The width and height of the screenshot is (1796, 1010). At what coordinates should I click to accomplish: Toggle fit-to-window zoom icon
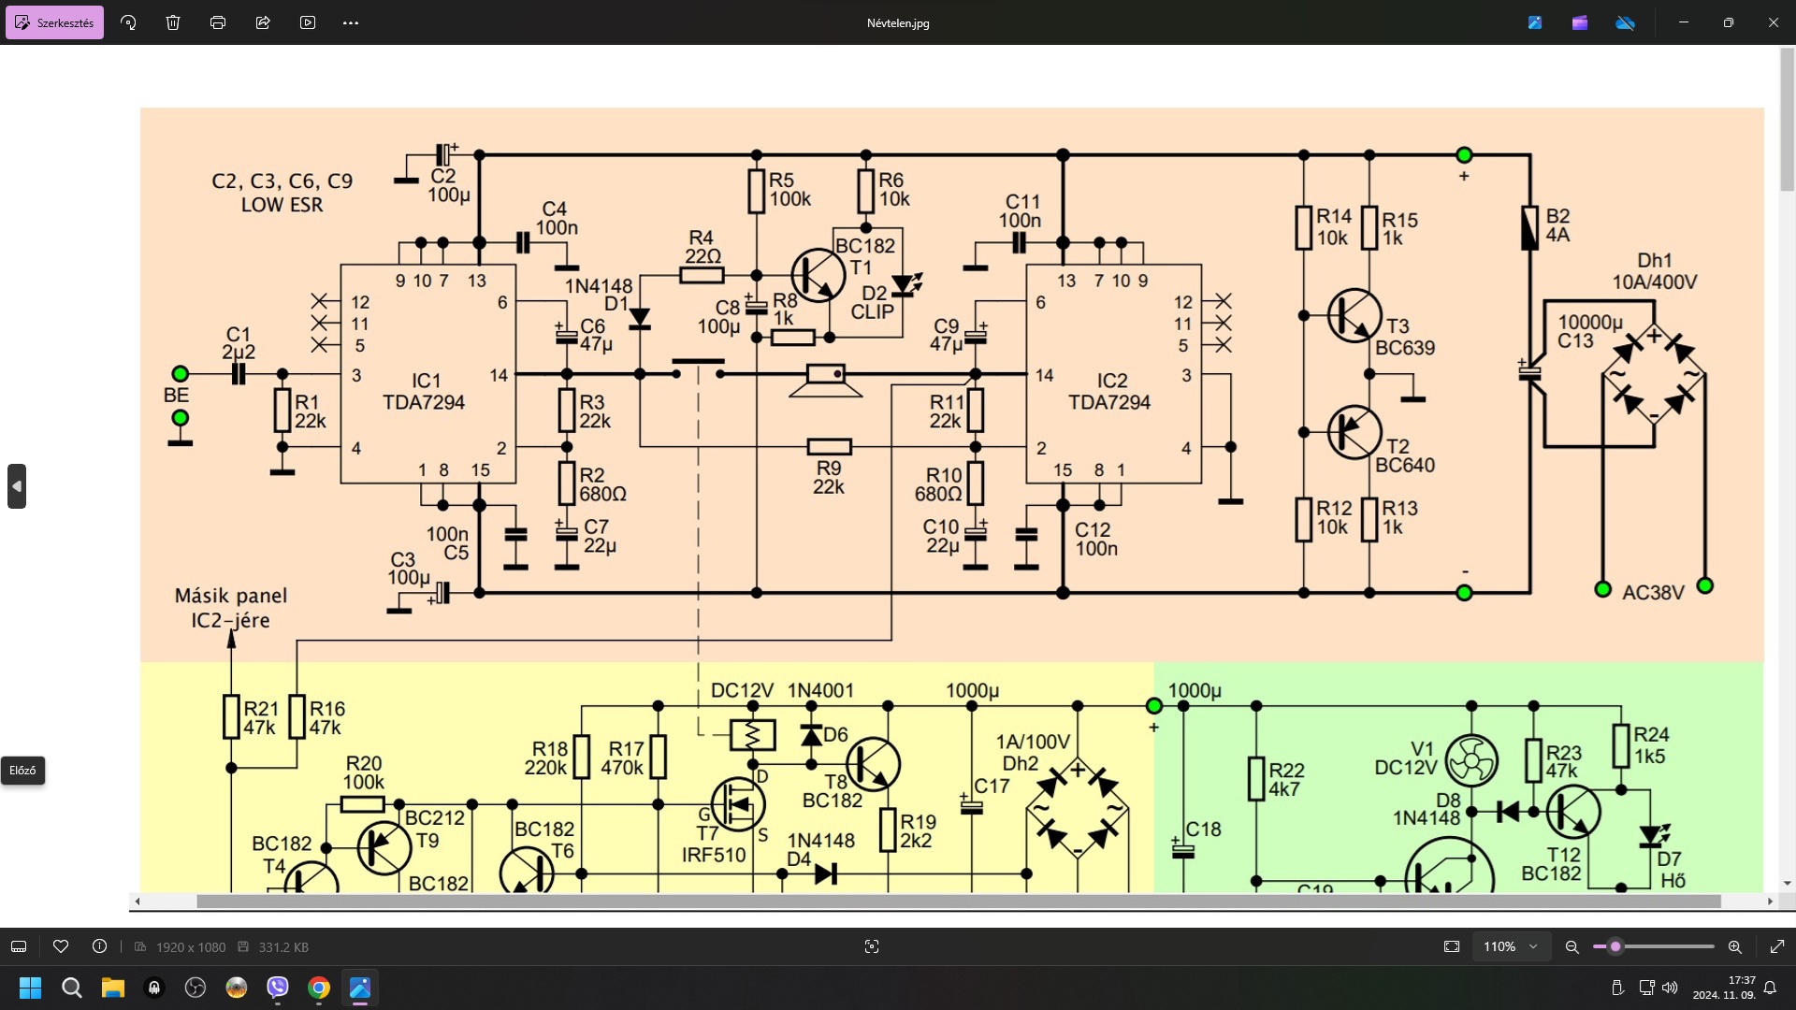click(x=1452, y=946)
